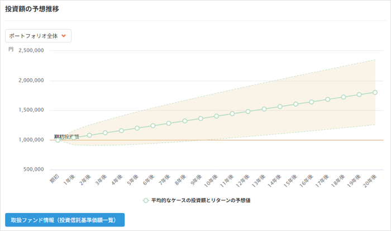This screenshot has width=391, height=231.
Task: Click the 15年後 data point marker
Action: (295, 104)
